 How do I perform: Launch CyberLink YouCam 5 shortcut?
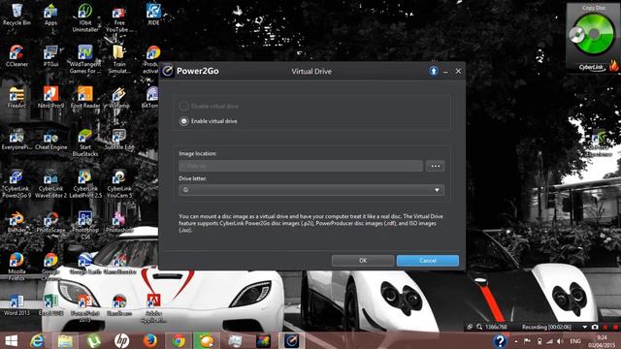point(119,184)
